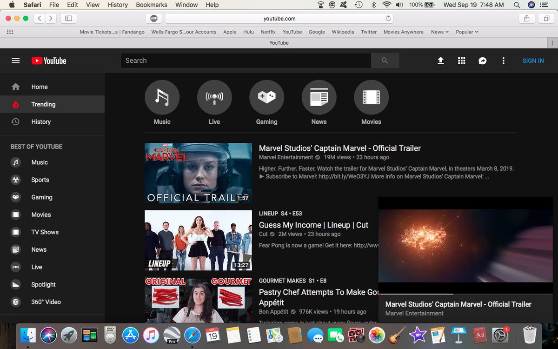Viewport: 558px width, 349px height.
Task: Click Safari back navigation arrow
Action: tap(40, 18)
